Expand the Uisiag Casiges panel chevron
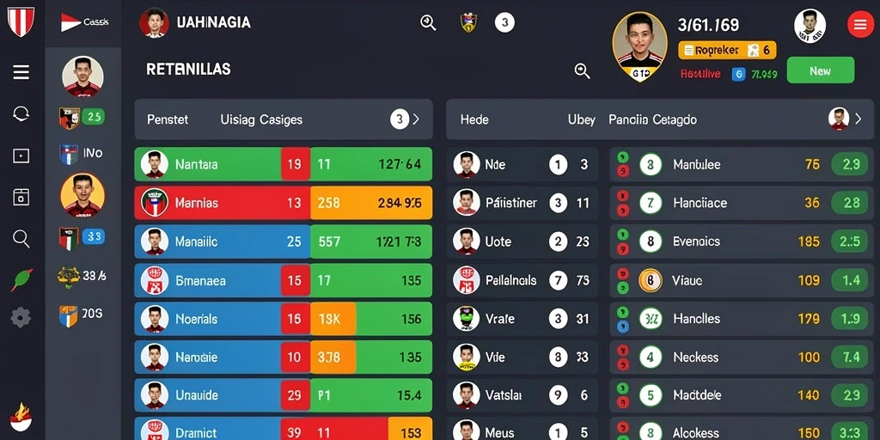 click(x=416, y=119)
